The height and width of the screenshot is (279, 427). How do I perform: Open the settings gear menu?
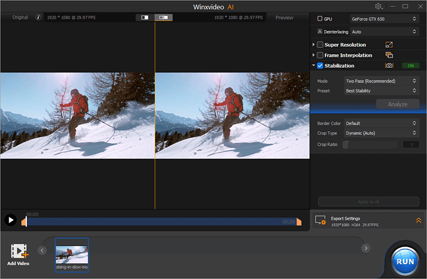pyautogui.click(x=378, y=6)
